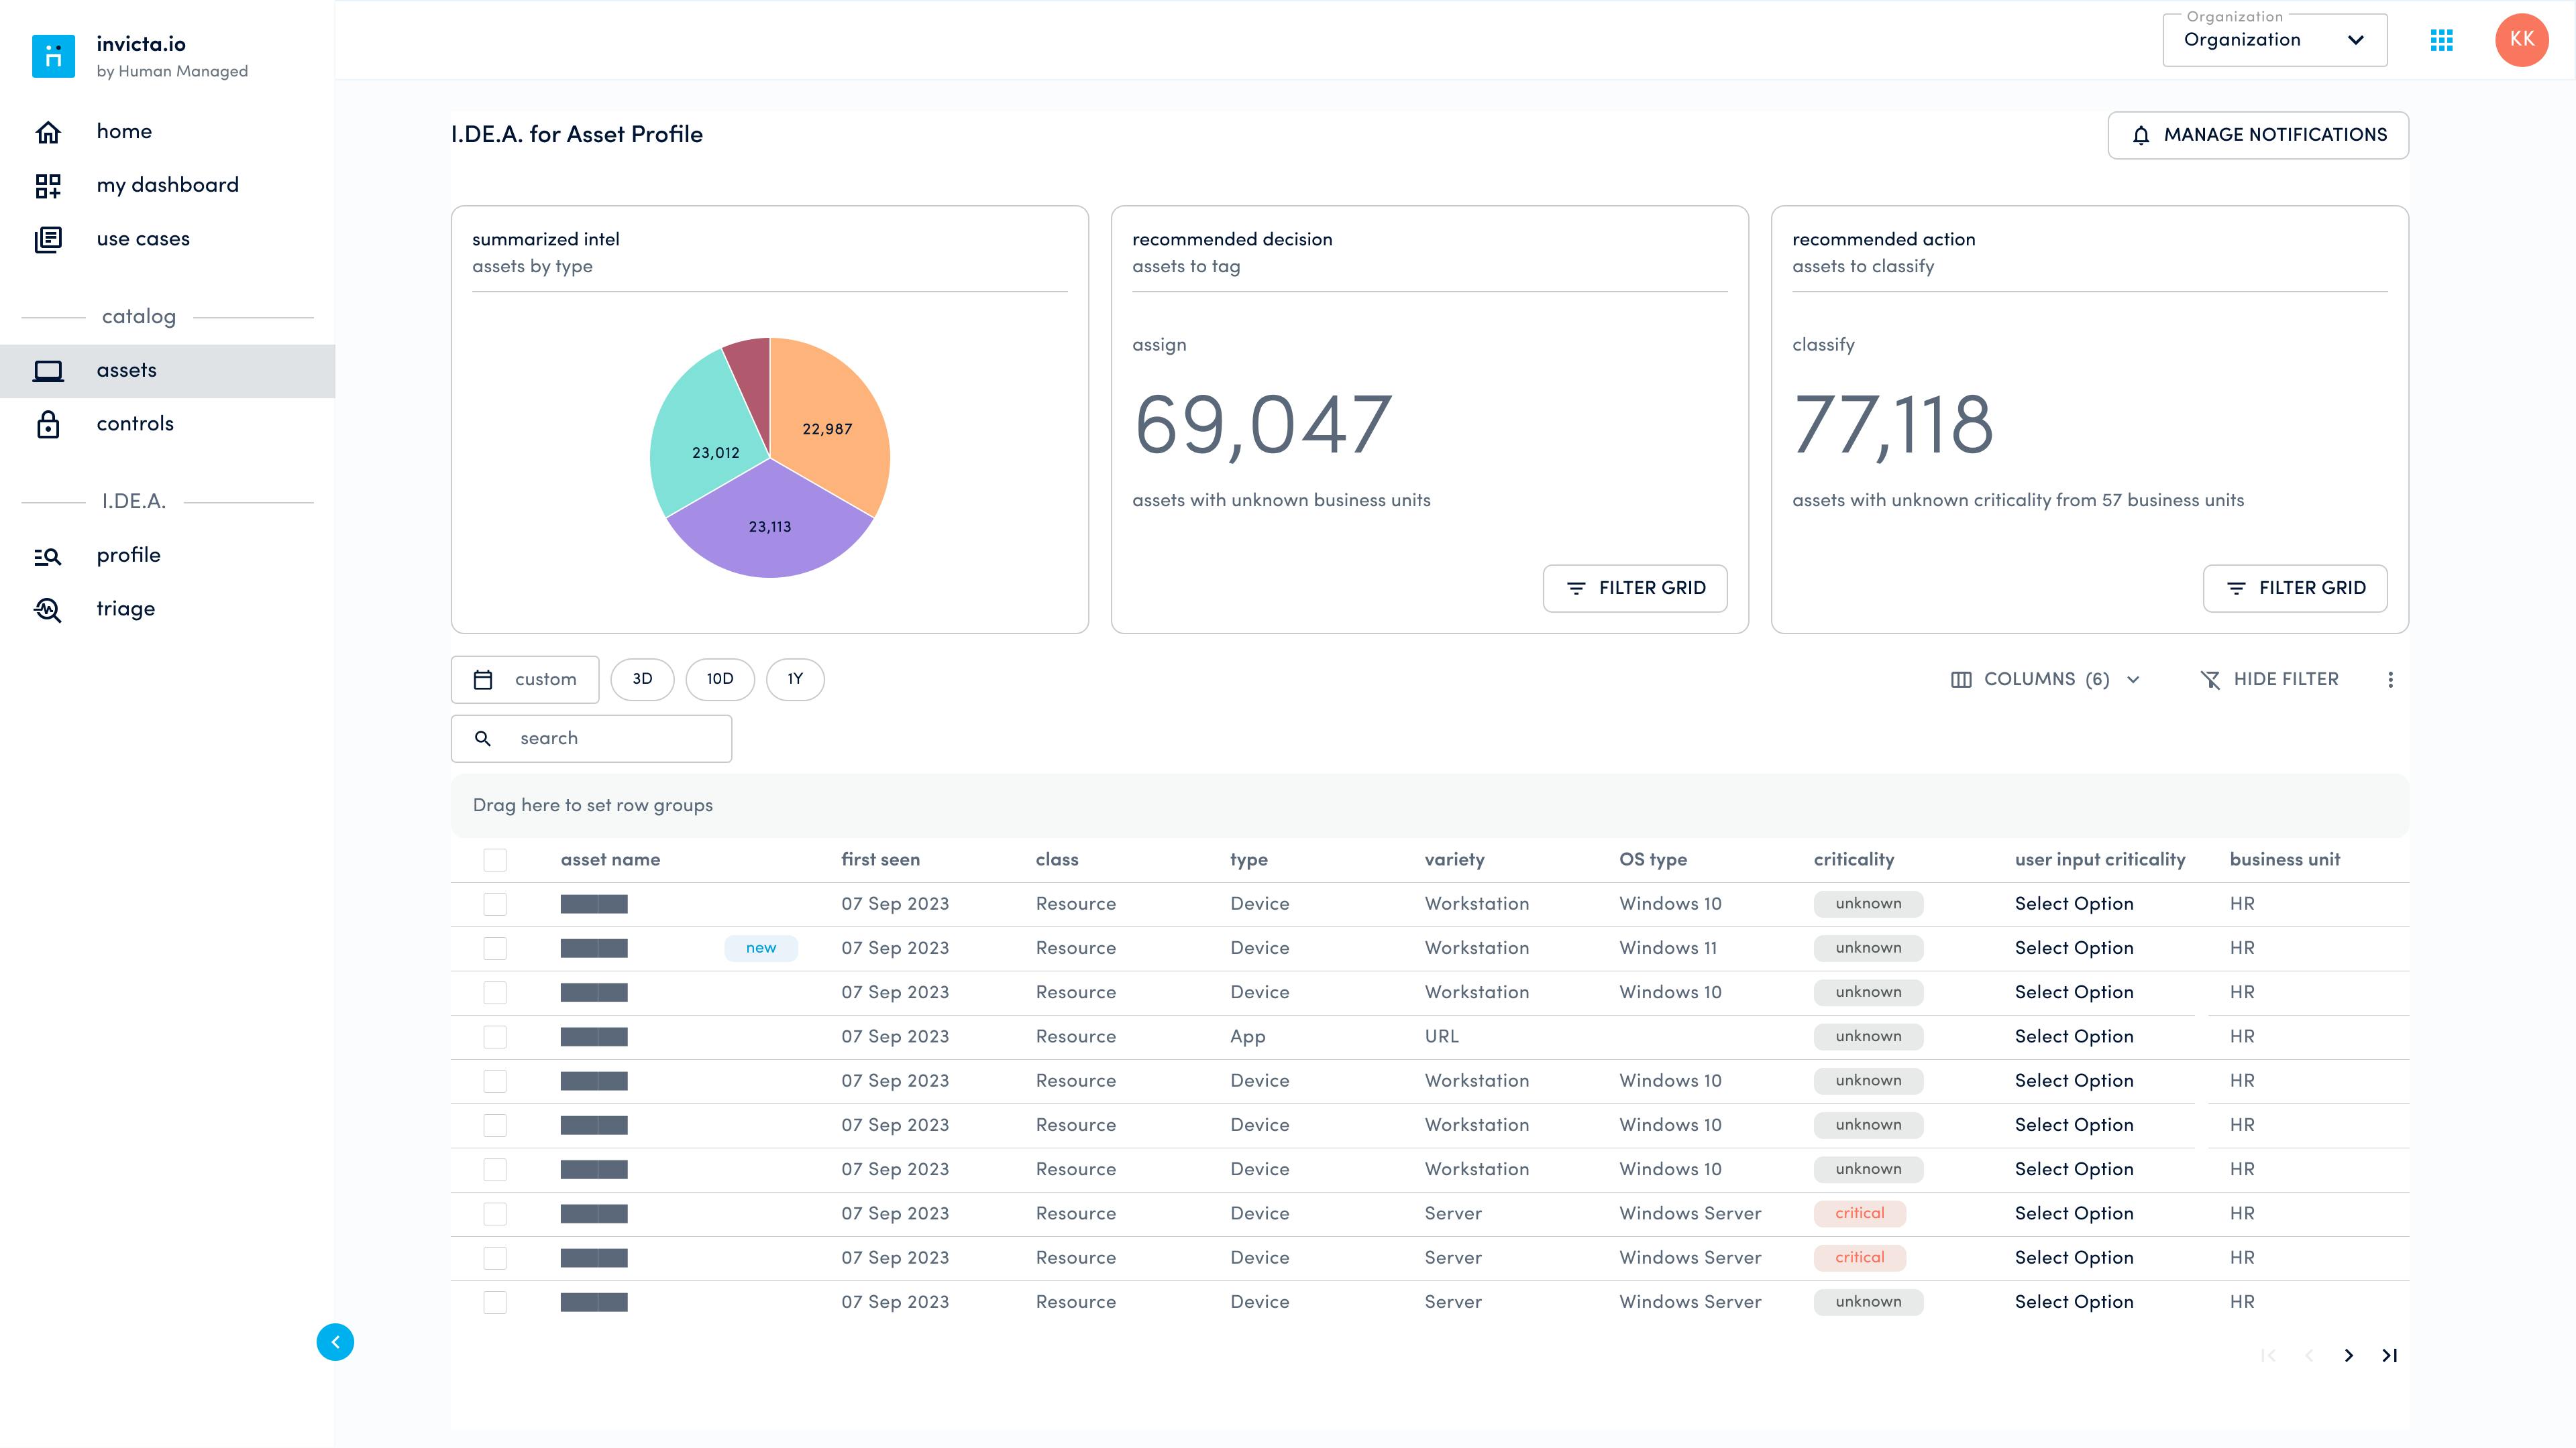
Task: Navigate to my dashboard
Action: (168, 185)
